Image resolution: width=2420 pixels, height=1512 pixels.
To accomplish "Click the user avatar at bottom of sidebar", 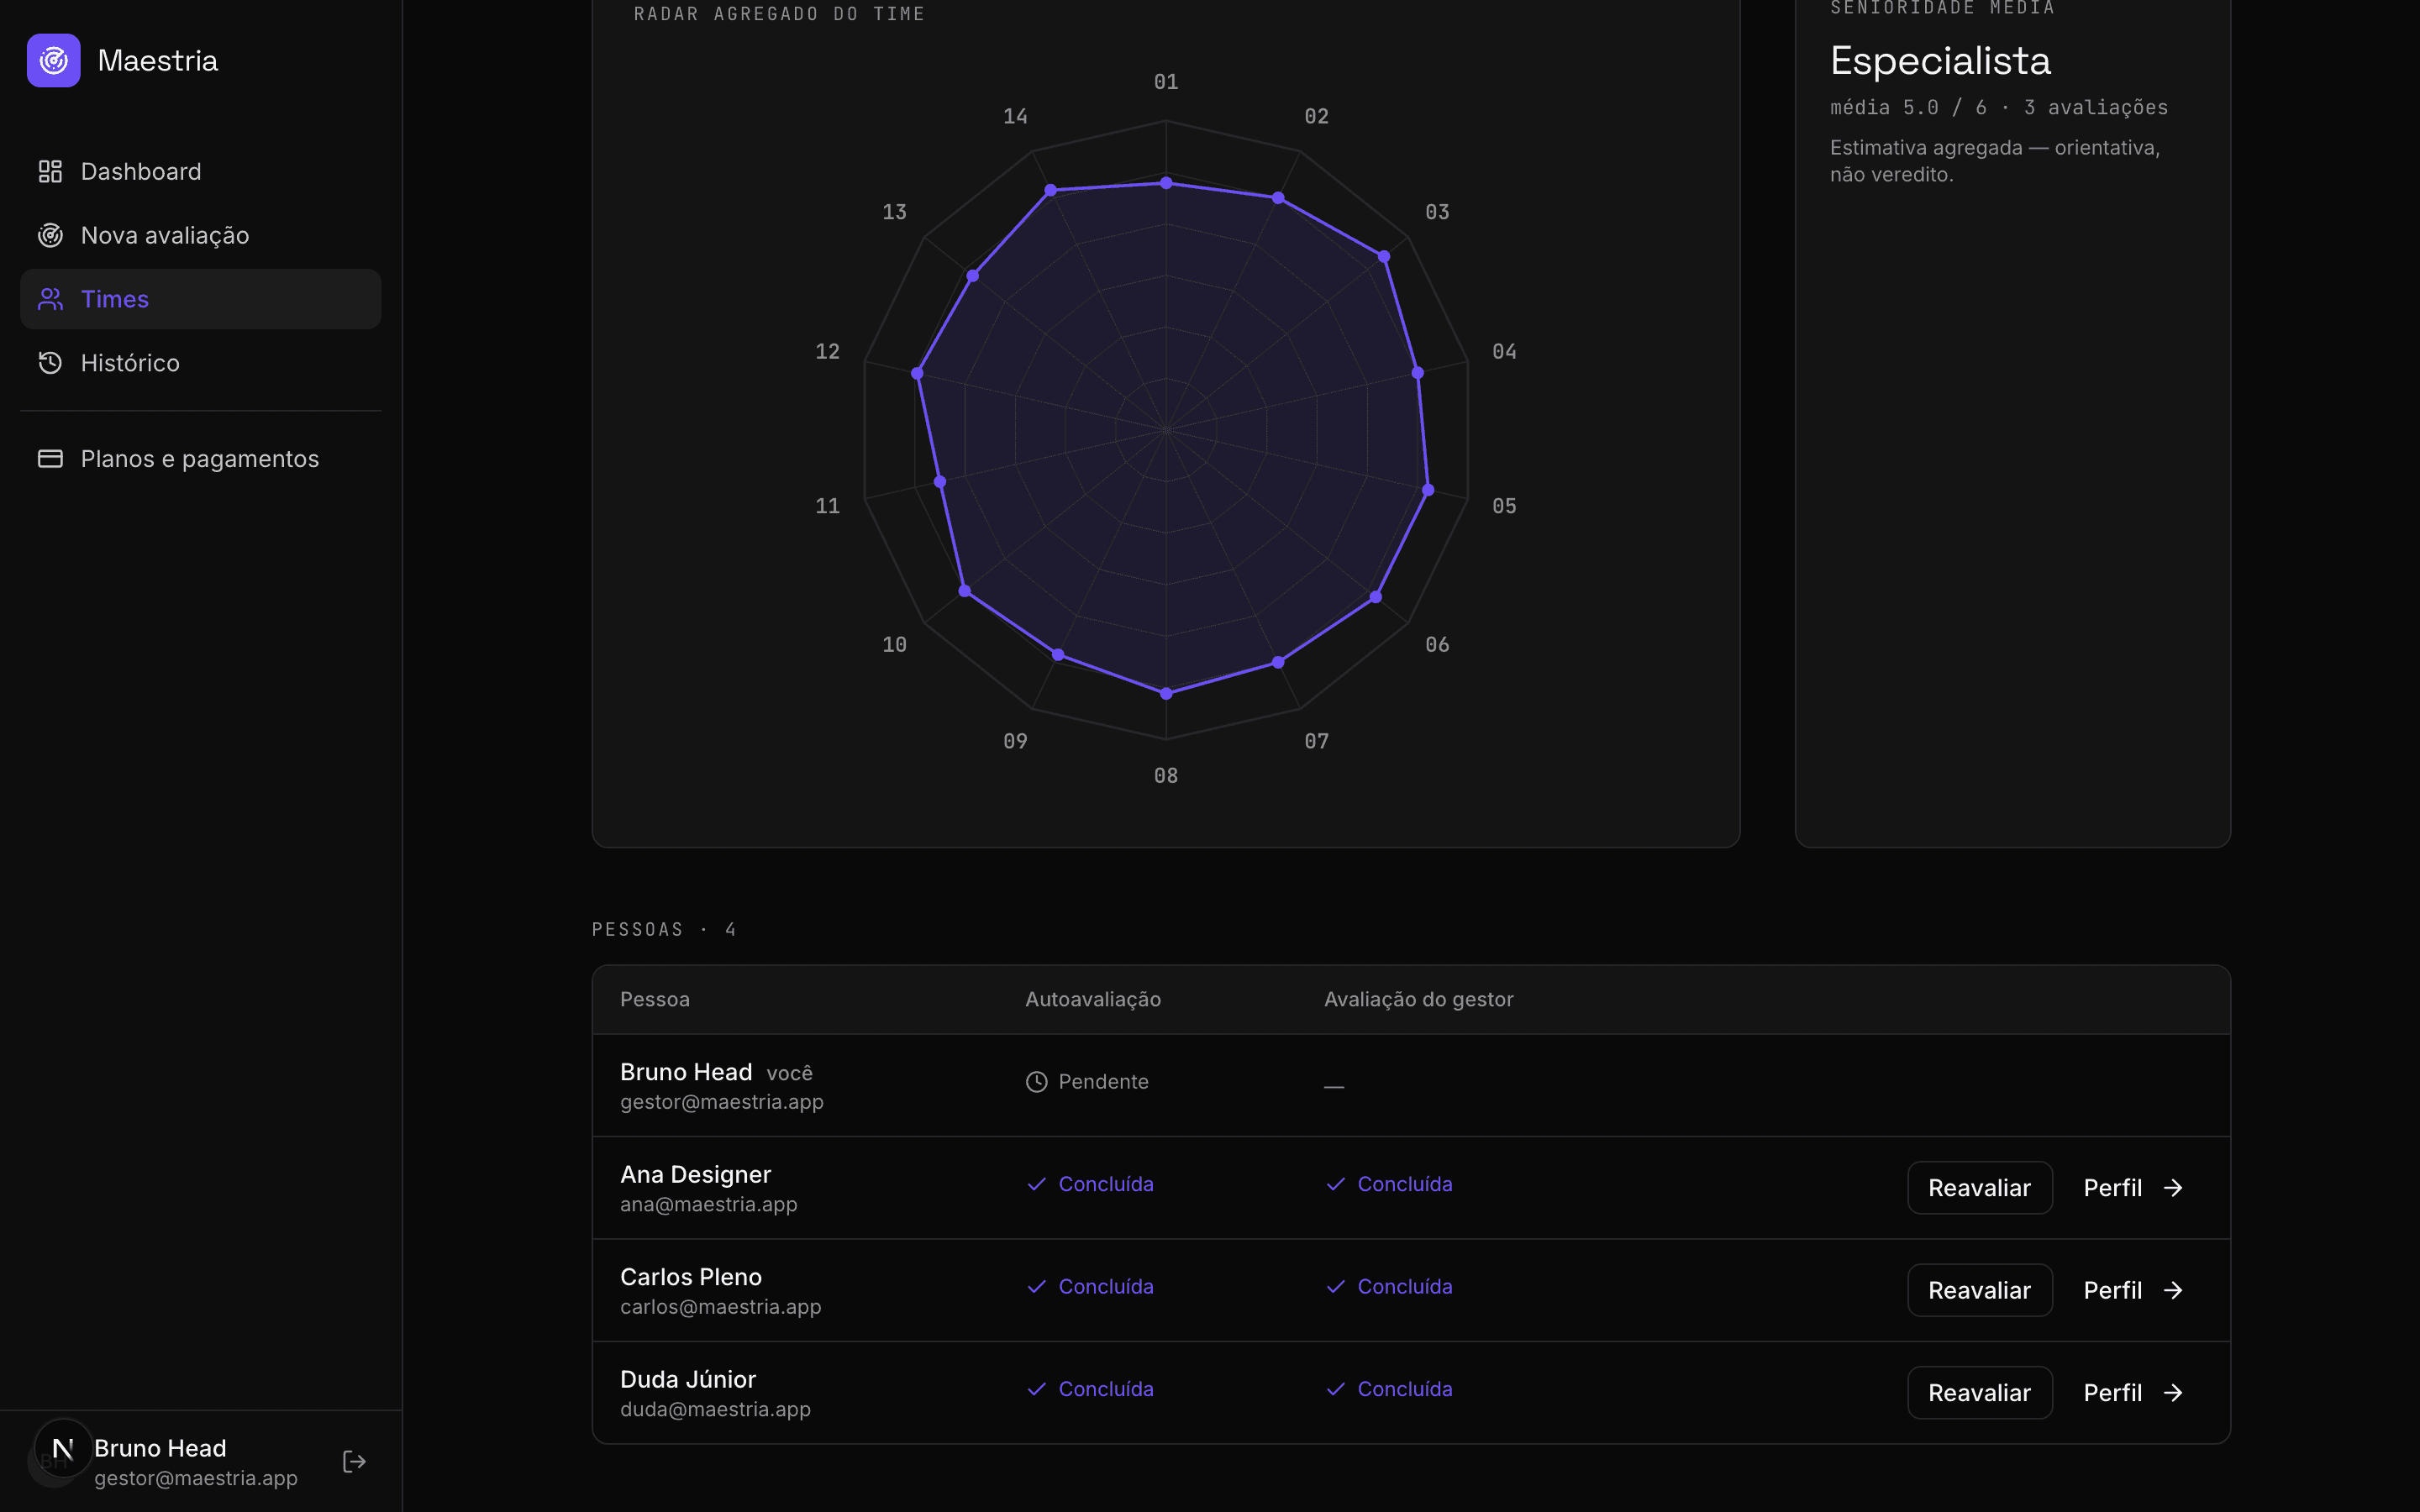I will click(x=62, y=1449).
